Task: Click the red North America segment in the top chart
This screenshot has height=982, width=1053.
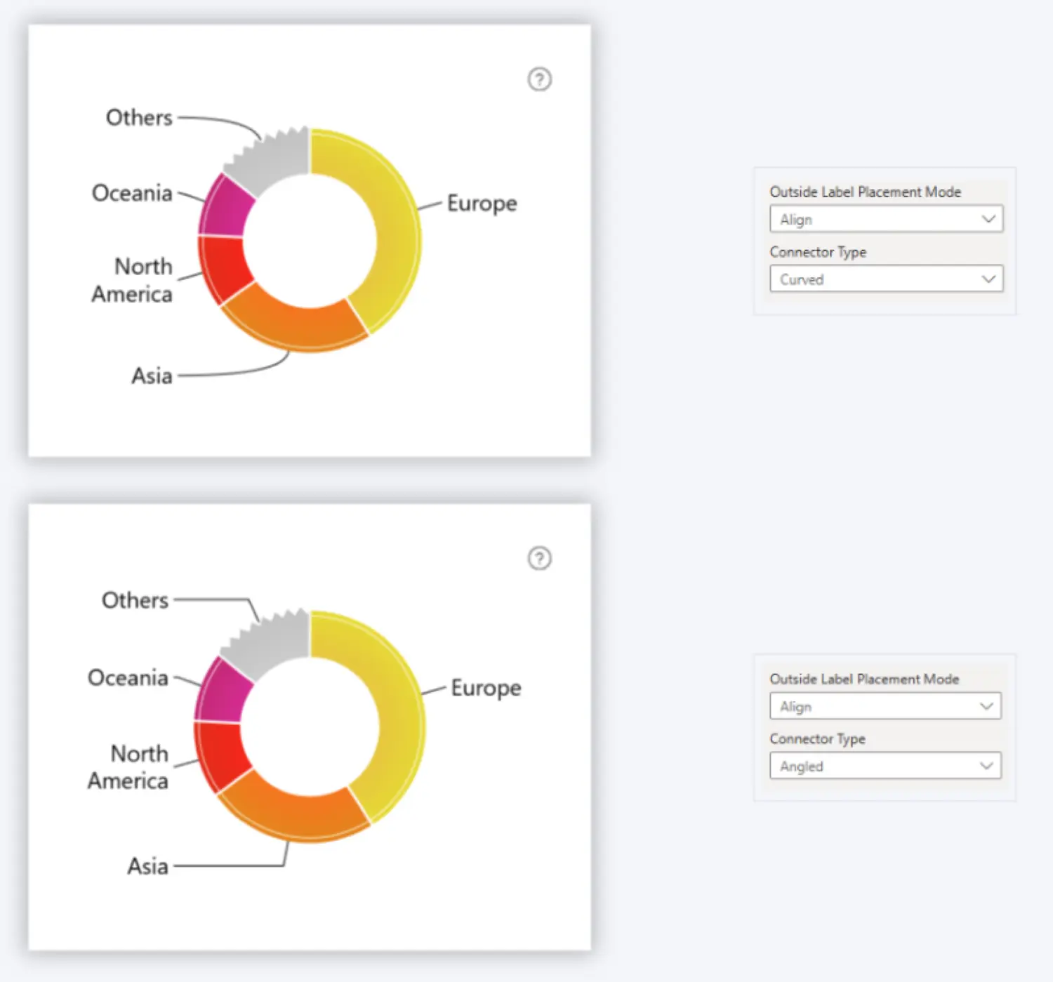Action: tap(223, 267)
